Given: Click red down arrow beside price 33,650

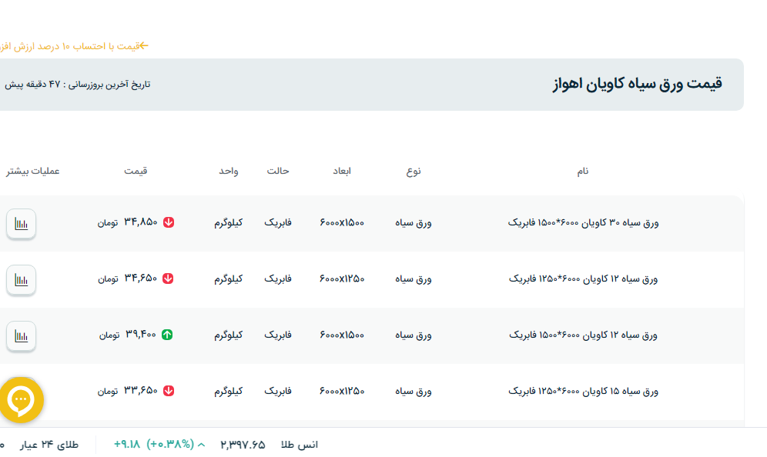Looking at the screenshot, I should 169,391.
